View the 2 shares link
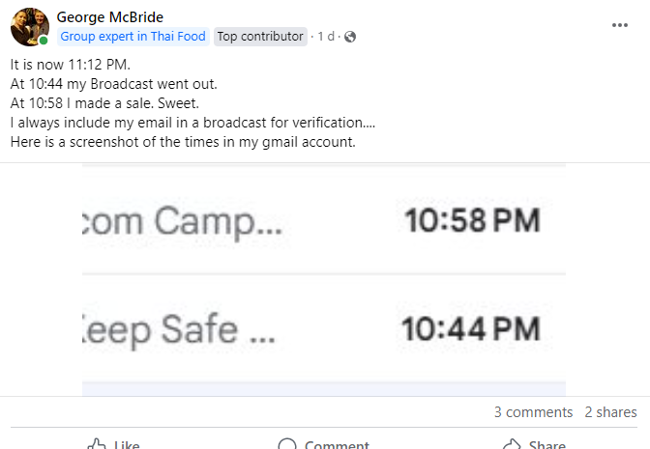 (610, 412)
